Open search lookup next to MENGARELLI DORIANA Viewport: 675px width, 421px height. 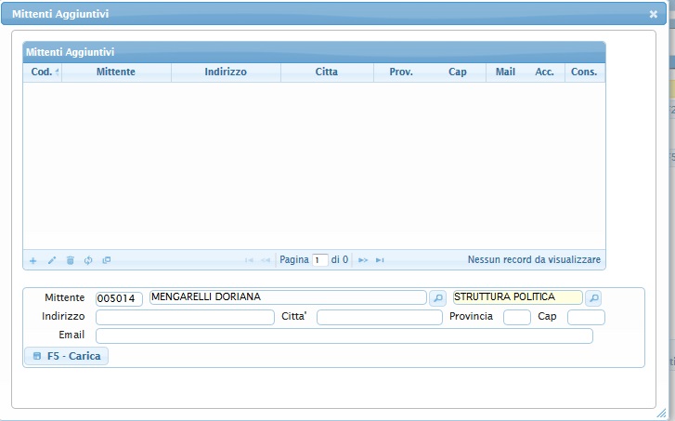(437, 298)
